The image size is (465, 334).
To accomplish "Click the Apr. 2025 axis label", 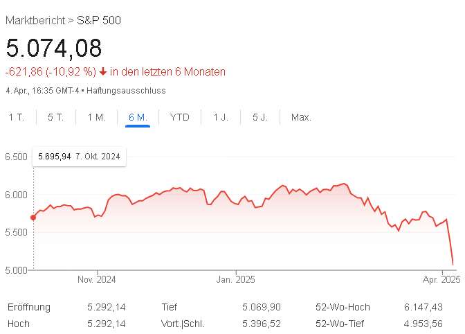I will pos(441,280).
